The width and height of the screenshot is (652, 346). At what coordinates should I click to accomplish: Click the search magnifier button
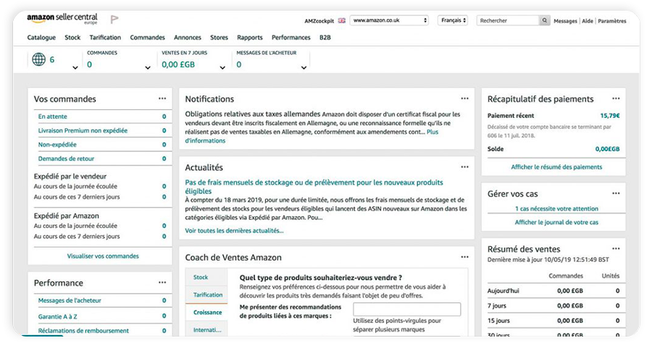tap(544, 20)
